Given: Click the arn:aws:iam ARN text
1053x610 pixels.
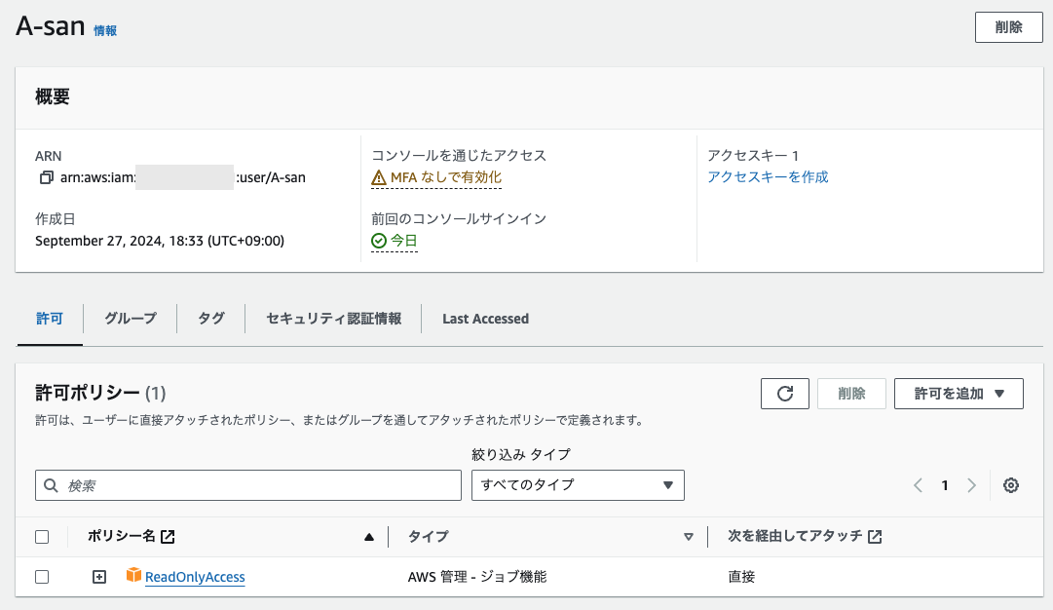Looking at the screenshot, I should point(183,178).
